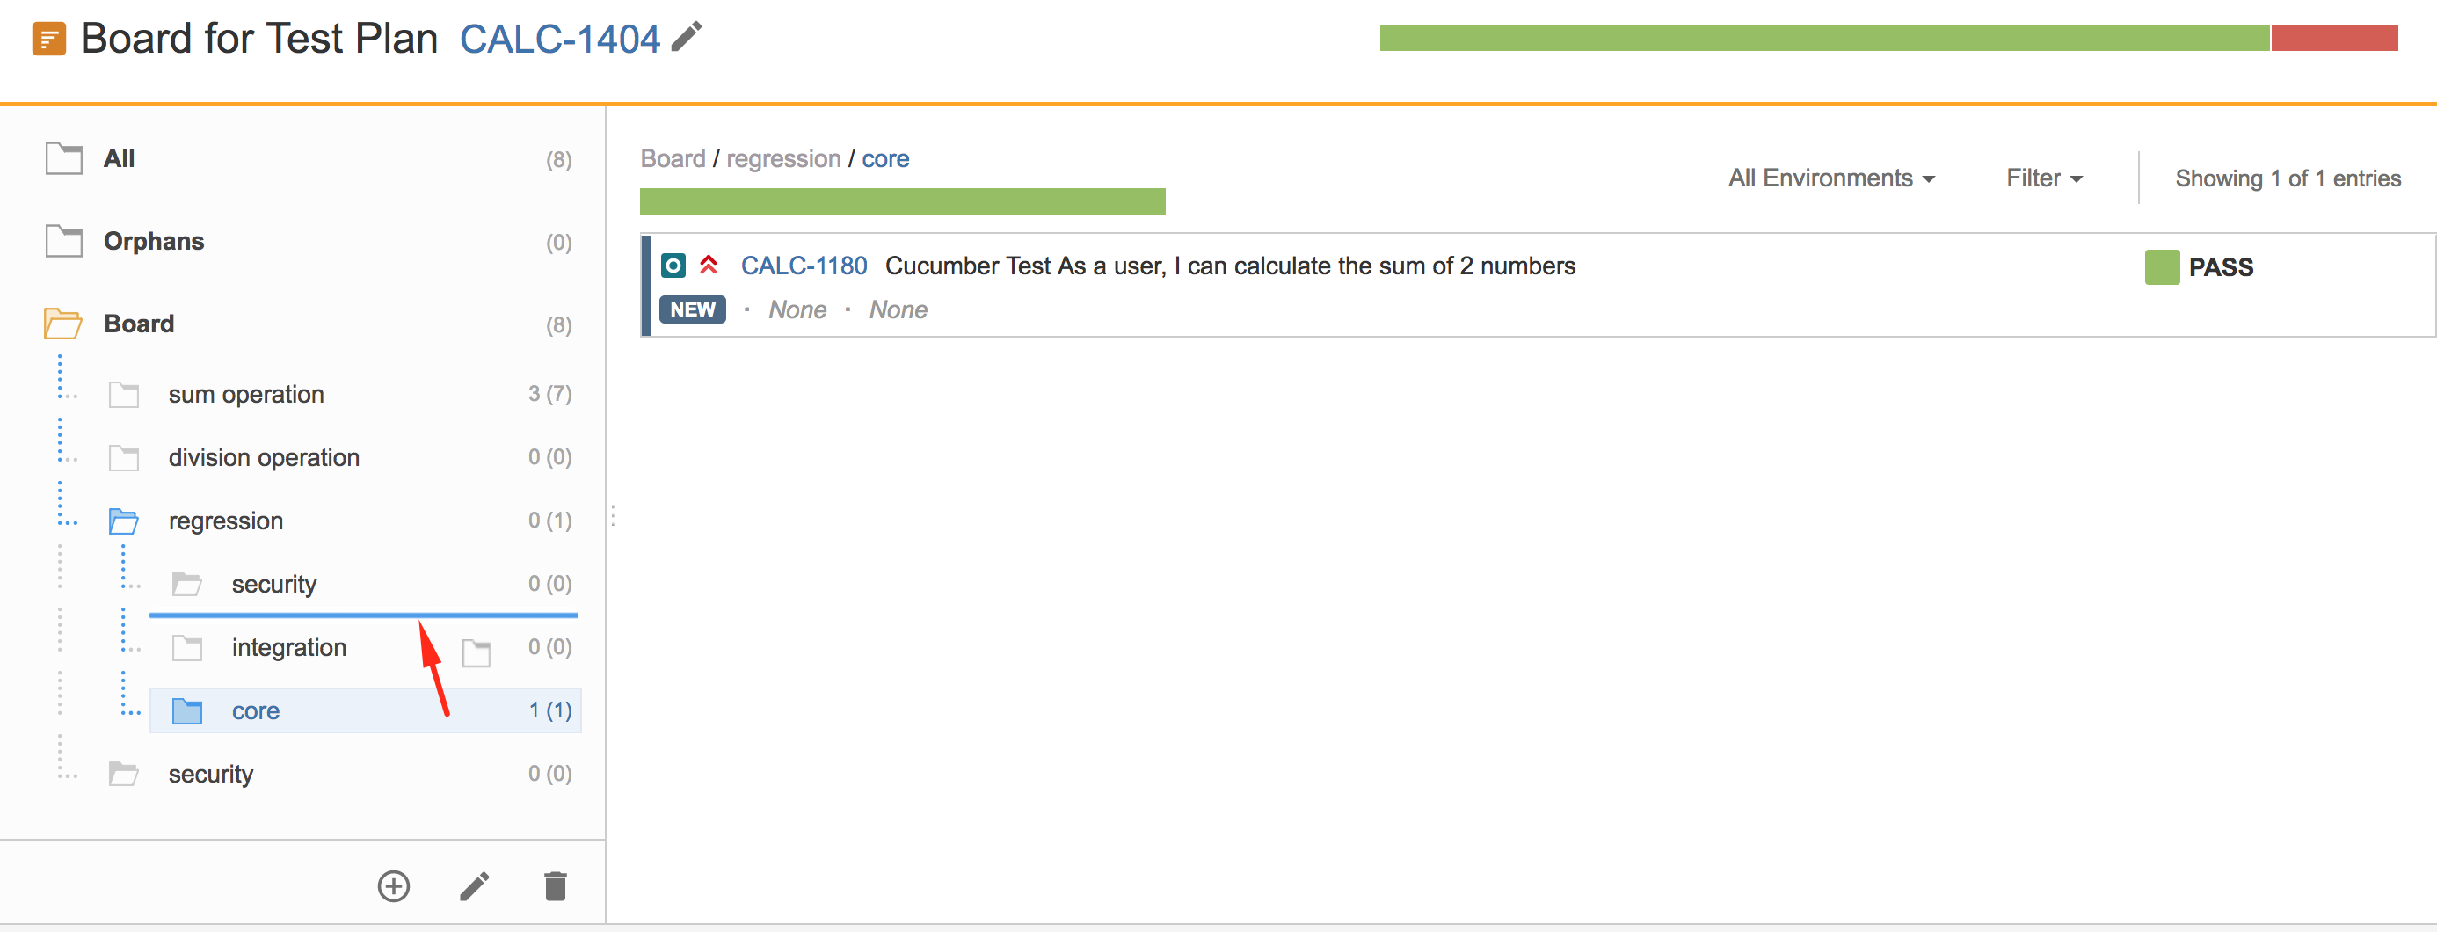Click the add folder plus icon
The image size is (2437, 932).
point(394,886)
